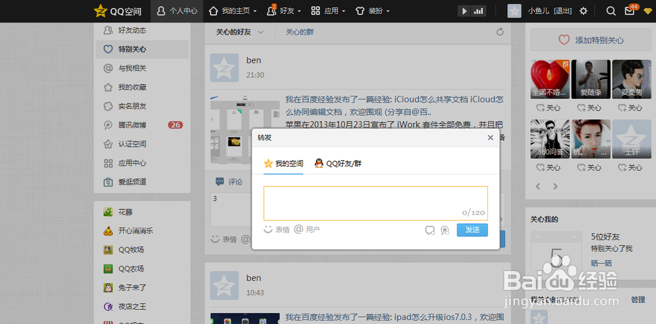656x324 pixels.
Task: Open ben's avatar on the 10:43 post
Action: tap(224, 285)
